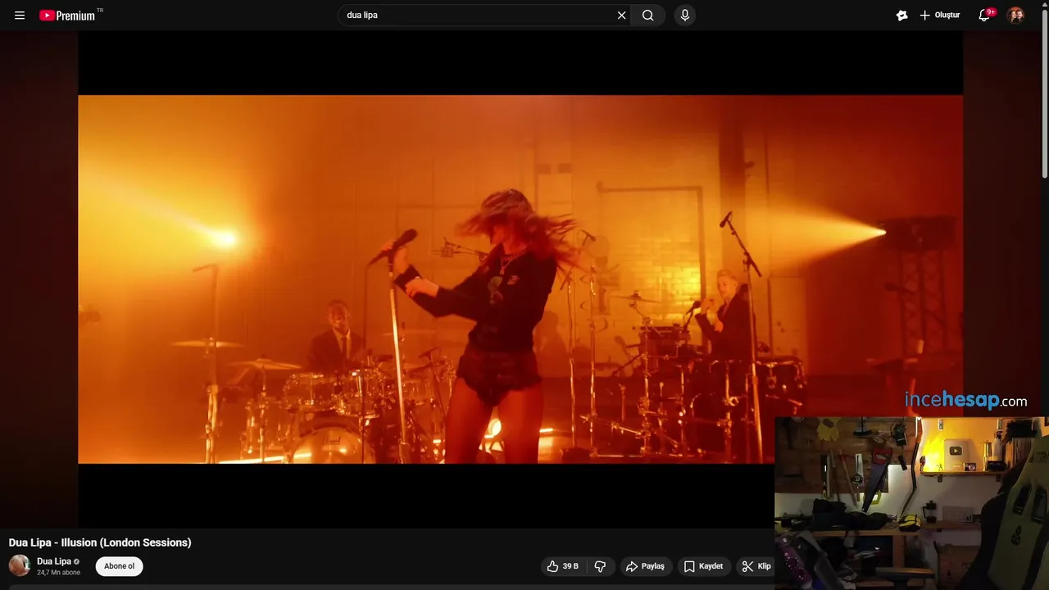The height and width of the screenshot is (590, 1049).
Task: Like the video with thumbs up
Action: click(563, 566)
